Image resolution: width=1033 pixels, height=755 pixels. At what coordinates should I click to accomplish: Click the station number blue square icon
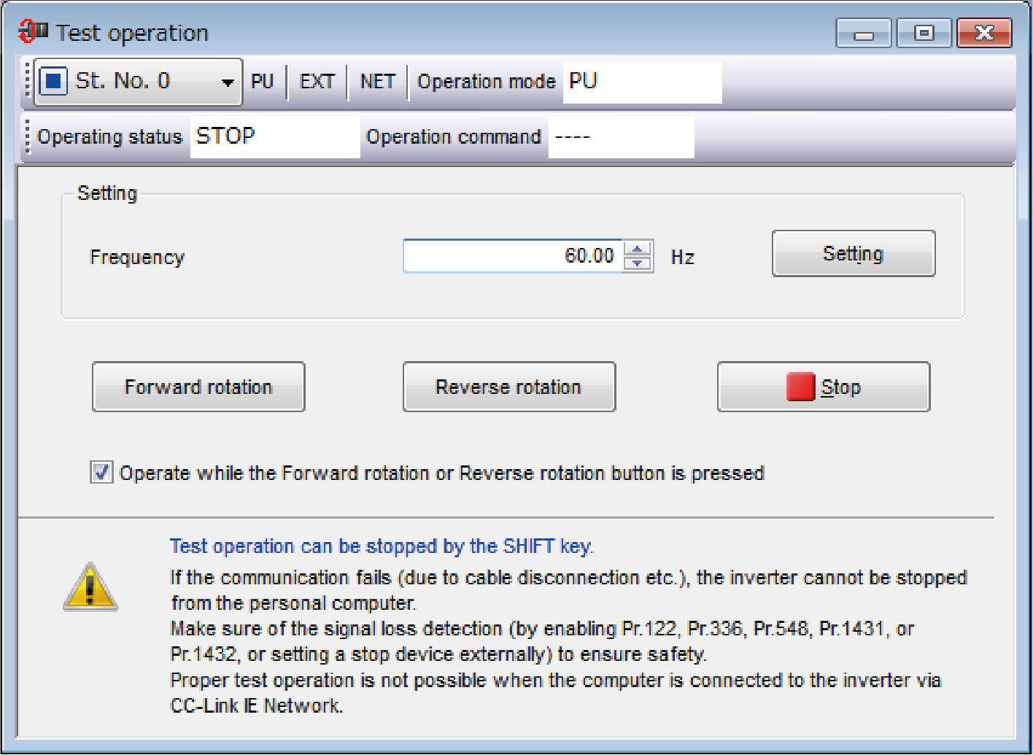pos(53,81)
